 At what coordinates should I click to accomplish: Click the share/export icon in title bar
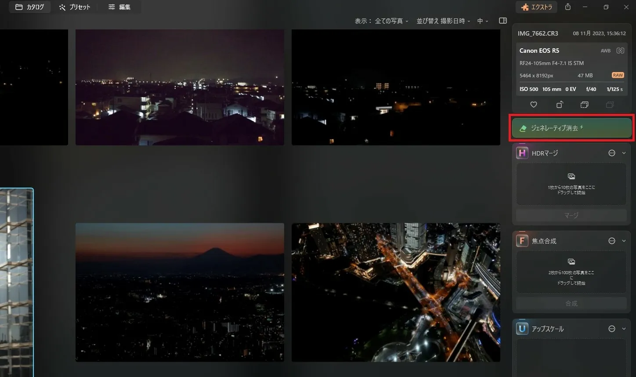click(568, 7)
